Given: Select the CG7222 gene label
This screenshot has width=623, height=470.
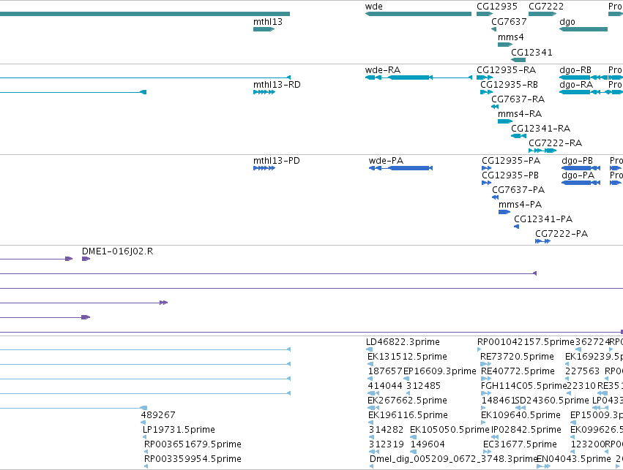Looking at the screenshot, I should point(546,7).
